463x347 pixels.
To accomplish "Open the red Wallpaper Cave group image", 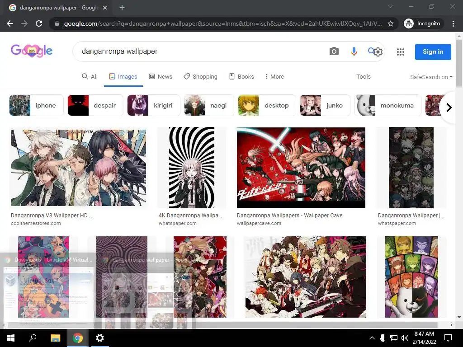I will point(301,168).
